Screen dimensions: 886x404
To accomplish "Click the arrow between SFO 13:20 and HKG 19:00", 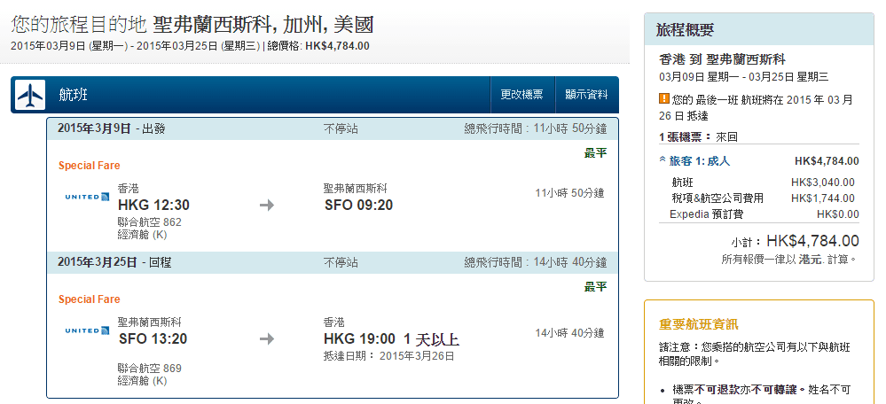I will point(267,339).
